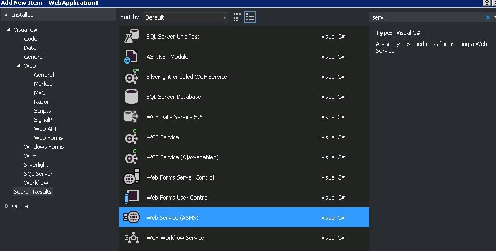Click the ASP.NET Module file icon

coord(130,57)
